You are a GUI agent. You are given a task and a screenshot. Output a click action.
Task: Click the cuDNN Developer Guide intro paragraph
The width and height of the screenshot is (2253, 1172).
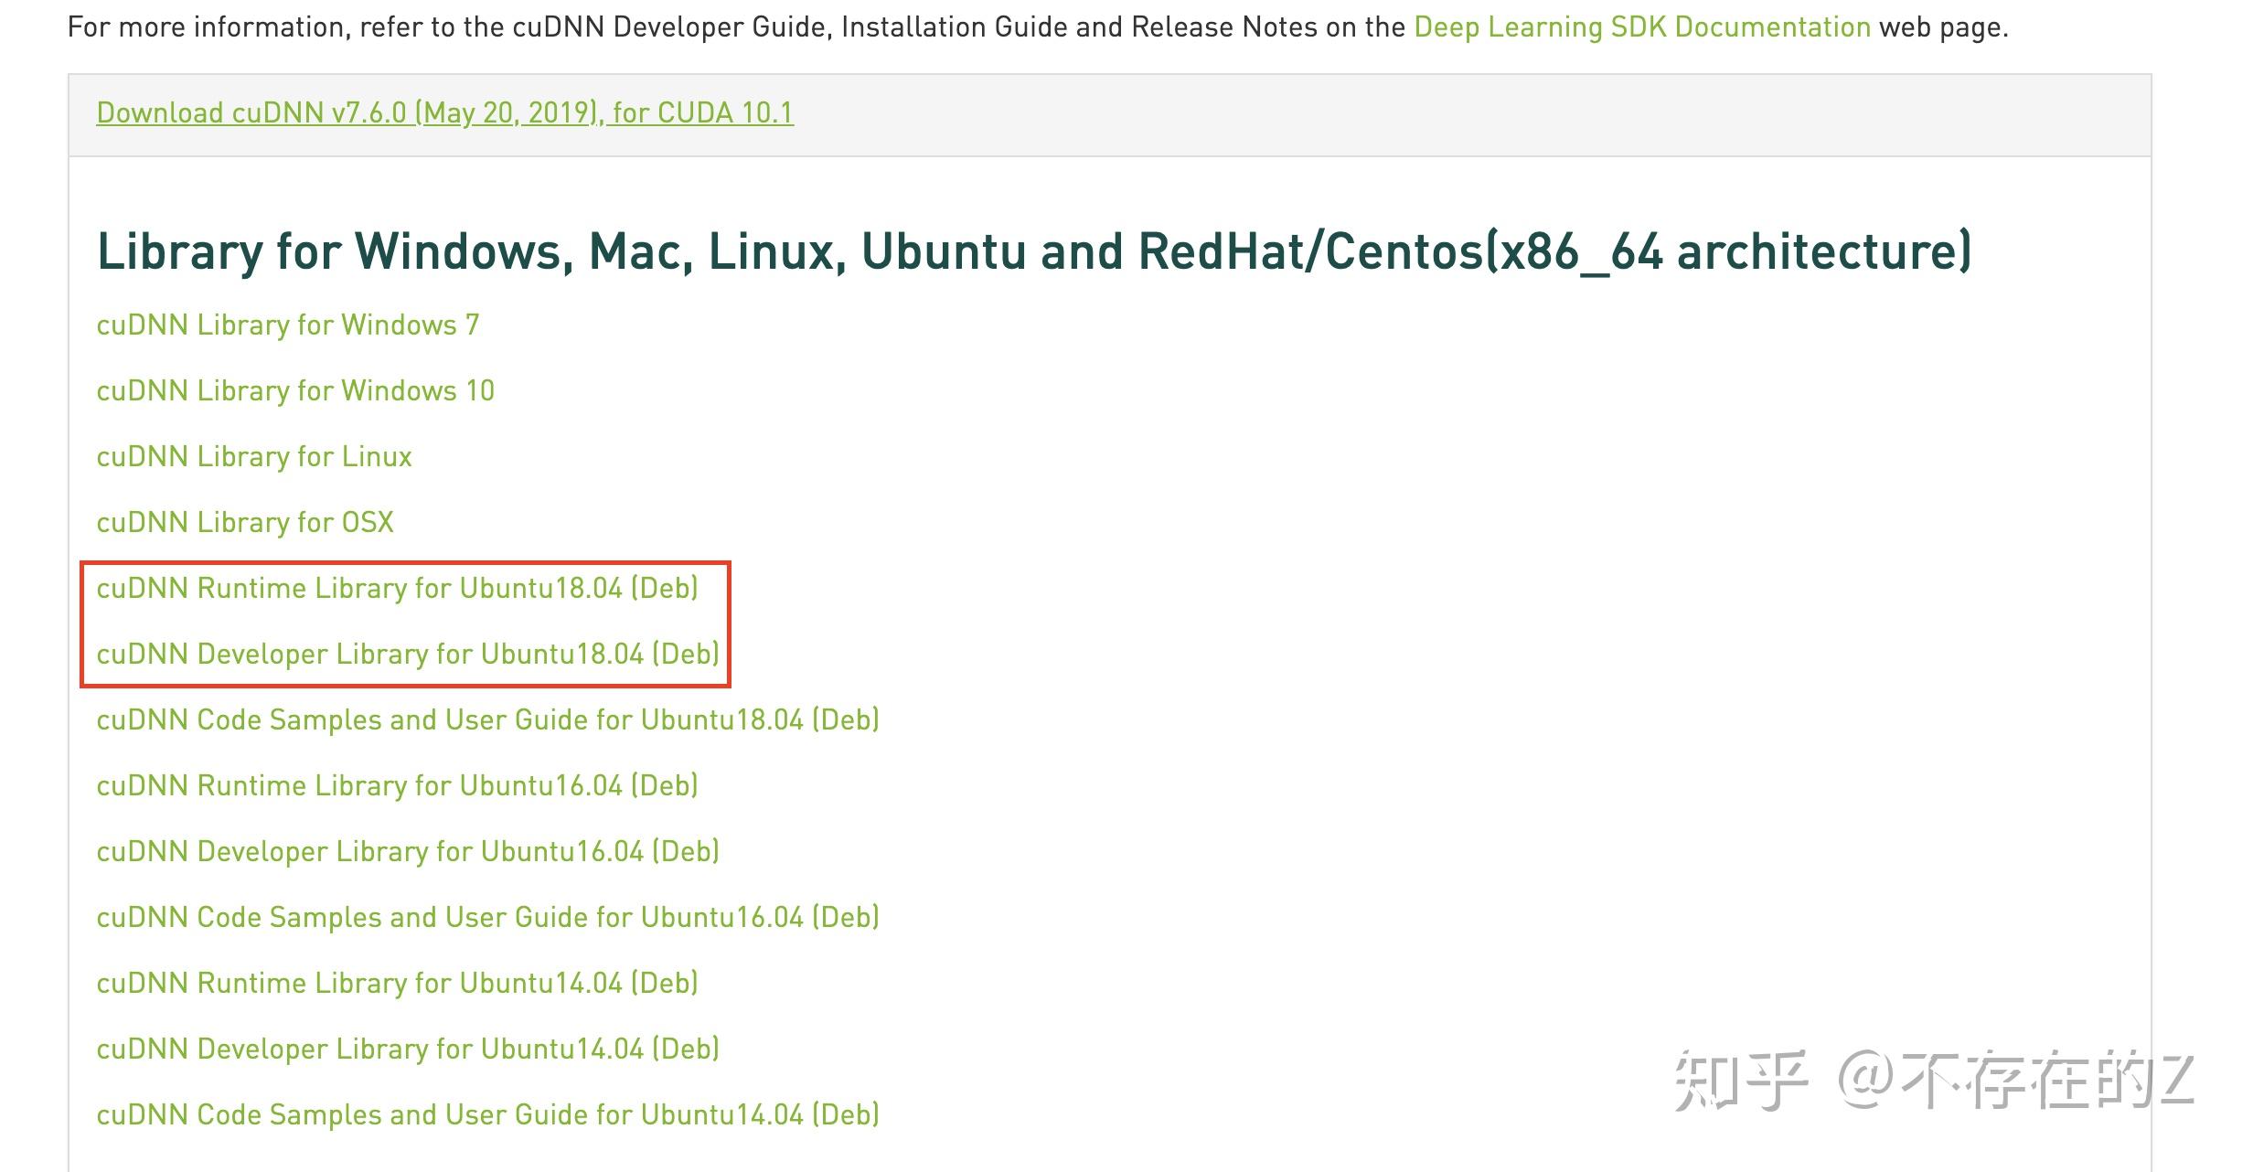(640, 27)
